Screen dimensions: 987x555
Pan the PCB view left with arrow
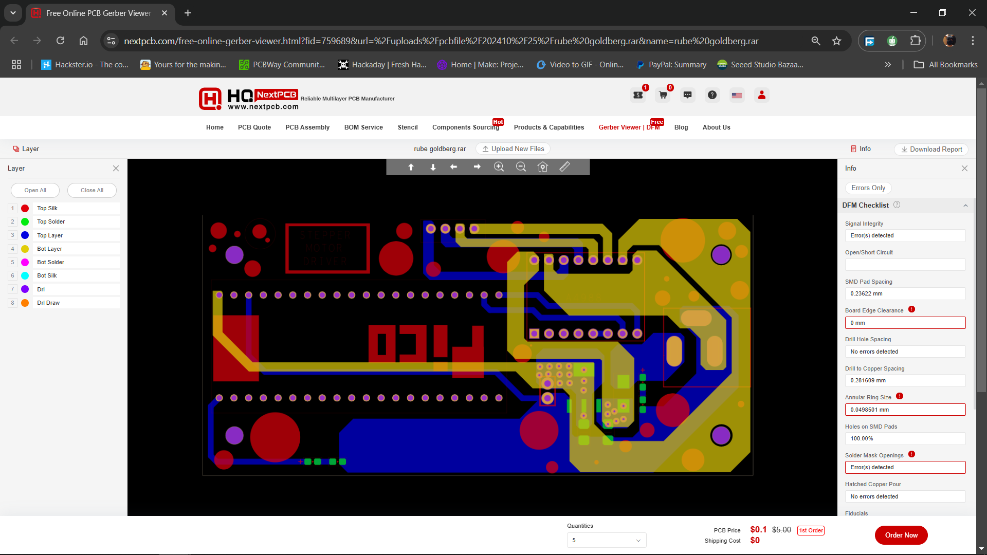coord(453,167)
